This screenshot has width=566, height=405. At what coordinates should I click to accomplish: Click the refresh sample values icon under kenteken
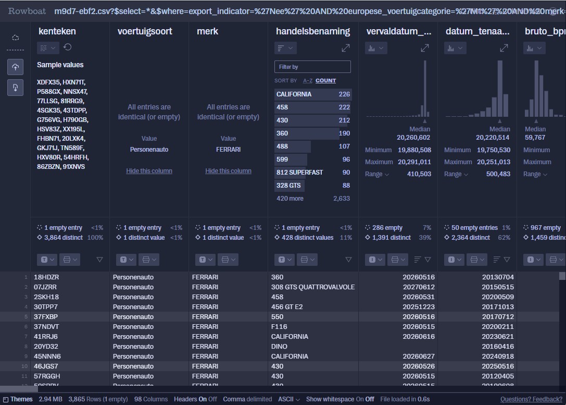tap(68, 47)
